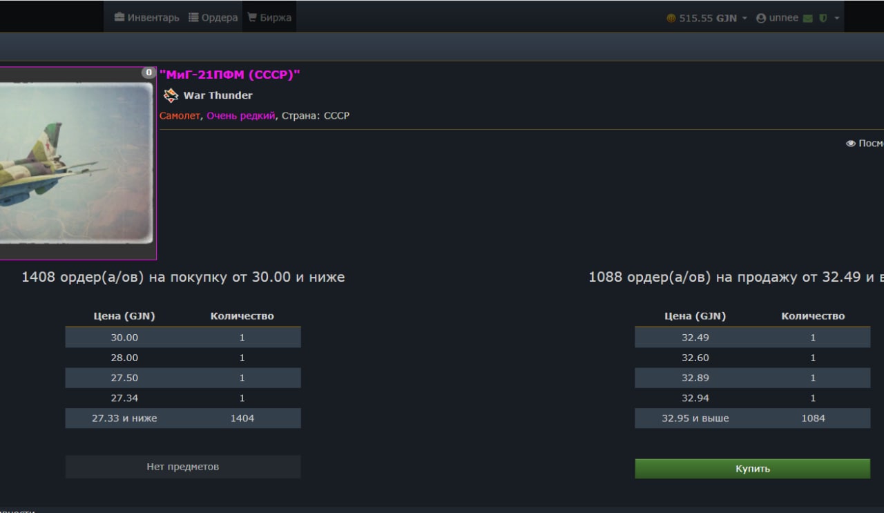Image resolution: width=884 pixels, height=513 pixels.
Task: Click the green envelope mail icon
Action: 808,19
